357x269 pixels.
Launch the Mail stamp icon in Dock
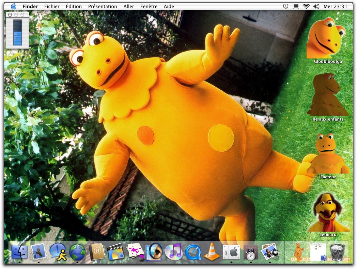click(39, 252)
